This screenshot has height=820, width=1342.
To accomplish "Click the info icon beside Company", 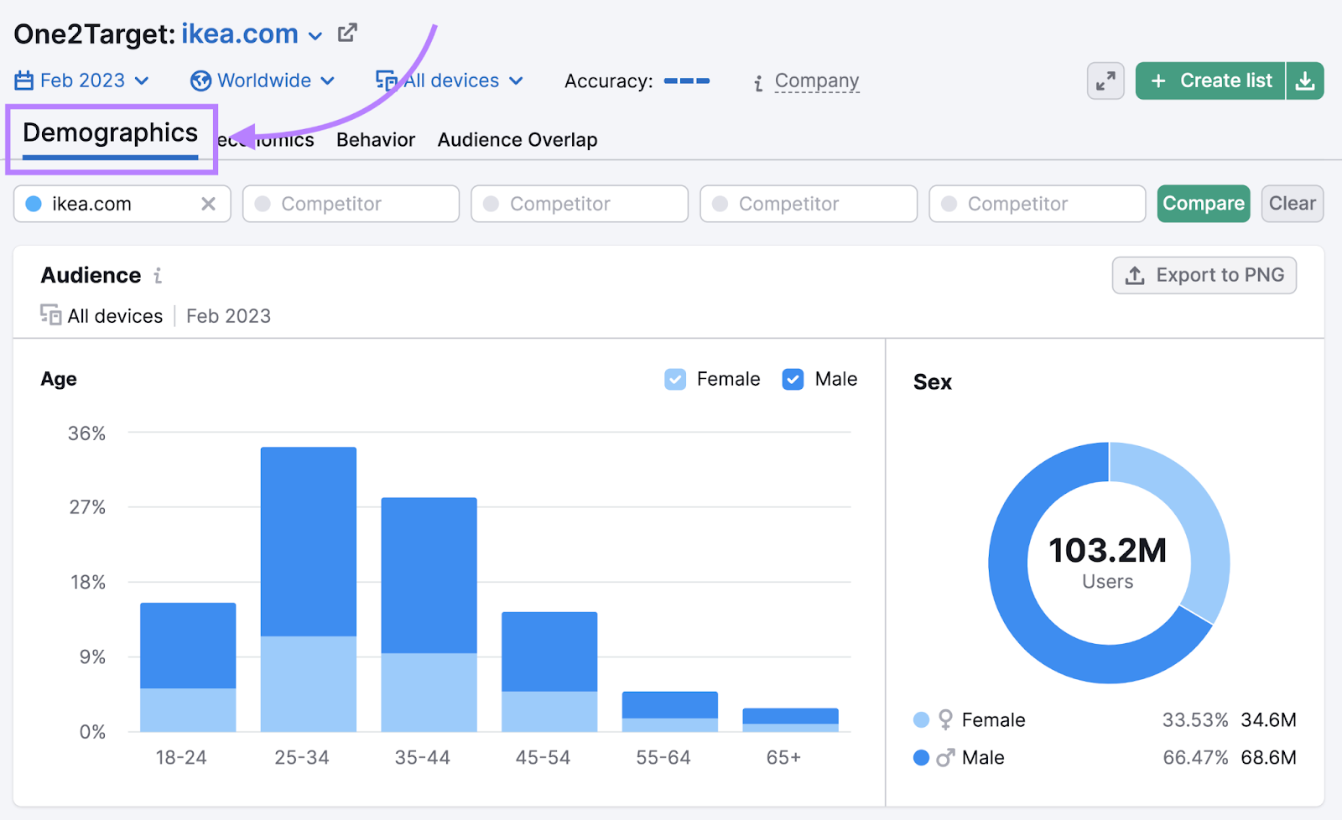I will pyautogui.click(x=758, y=83).
